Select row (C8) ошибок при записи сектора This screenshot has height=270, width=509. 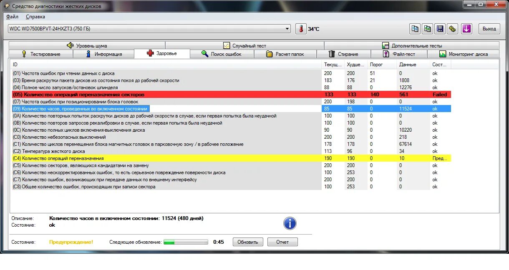(231, 187)
